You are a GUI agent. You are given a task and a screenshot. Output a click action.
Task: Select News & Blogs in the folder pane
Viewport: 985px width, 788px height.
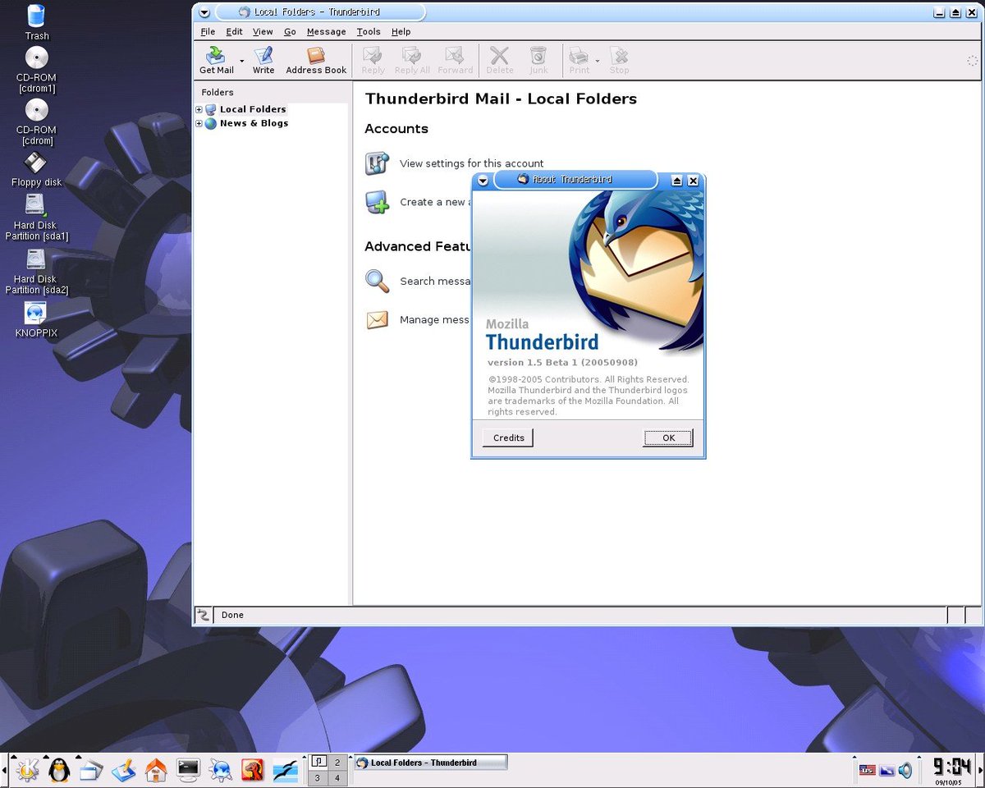coord(254,123)
